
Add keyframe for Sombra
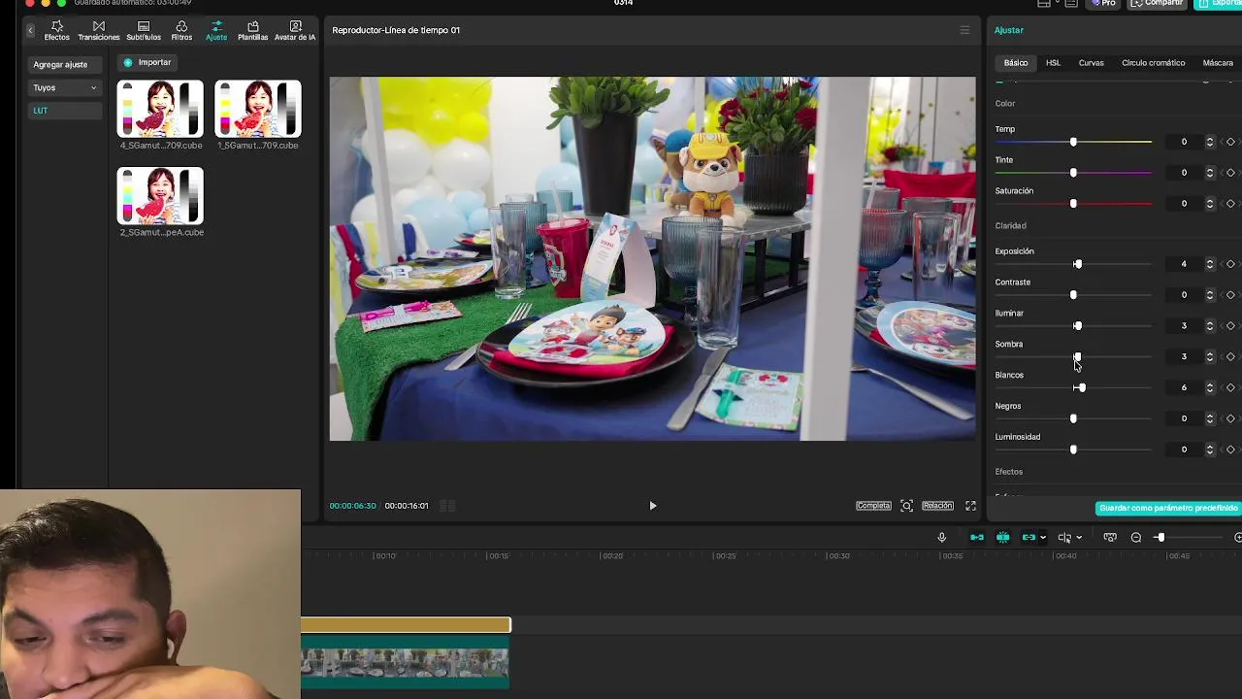1230,357
